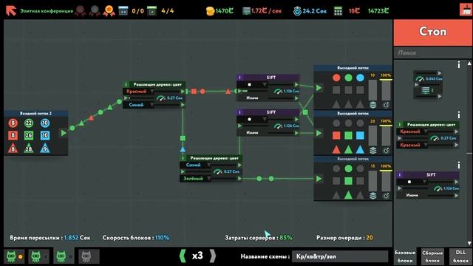
Task: Toggle green circle in third output stream
Action: pos(348,169)
